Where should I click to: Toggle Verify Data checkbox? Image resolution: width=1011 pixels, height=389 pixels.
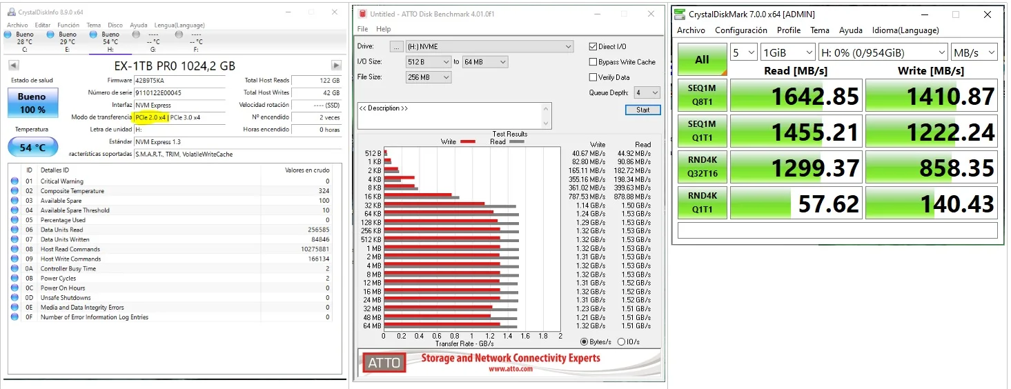(x=593, y=77)
